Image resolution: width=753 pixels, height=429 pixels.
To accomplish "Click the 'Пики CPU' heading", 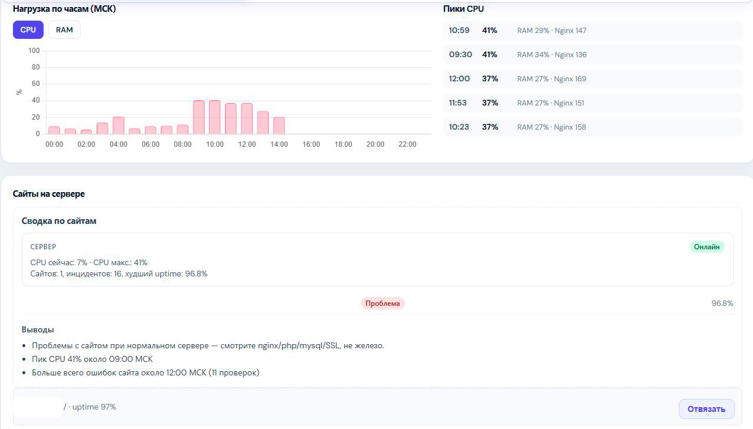I will coord(464,9).
